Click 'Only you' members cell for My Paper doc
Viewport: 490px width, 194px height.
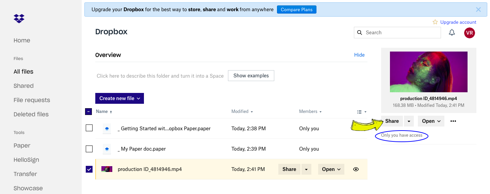[x=309, y=149]
